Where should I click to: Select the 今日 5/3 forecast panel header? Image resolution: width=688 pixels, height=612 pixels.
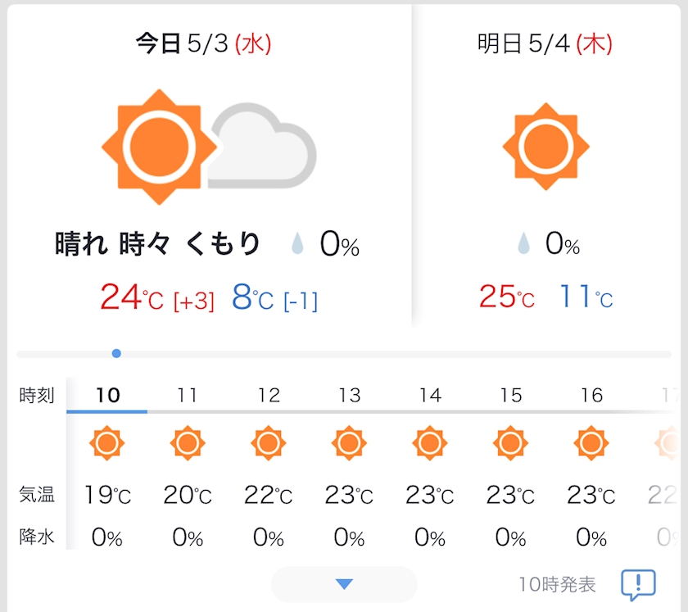tap(203, 44)
